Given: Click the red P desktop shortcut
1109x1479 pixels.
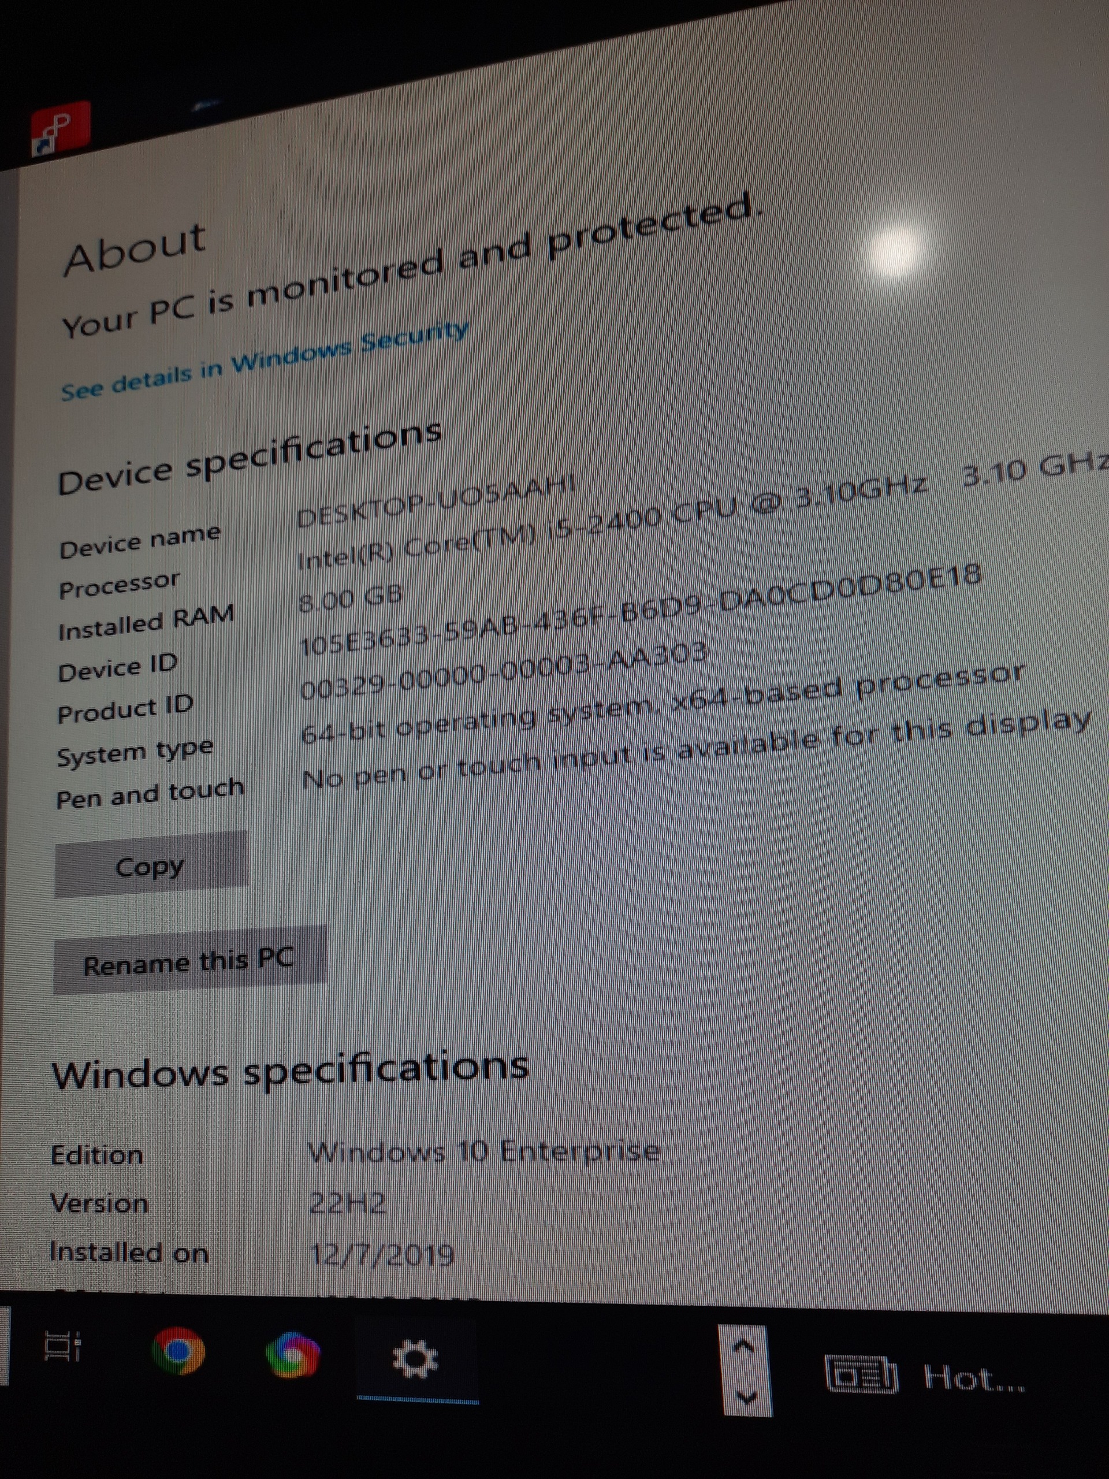Looking at the screenshot, I should tap(61, 127).
